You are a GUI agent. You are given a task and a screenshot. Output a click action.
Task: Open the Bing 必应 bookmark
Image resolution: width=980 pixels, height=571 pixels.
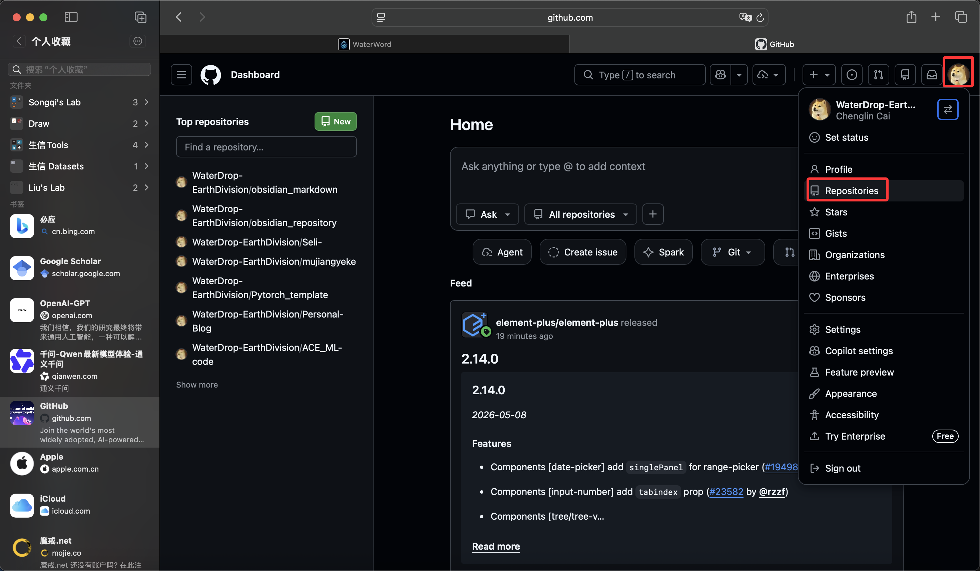tap(79, 225)
